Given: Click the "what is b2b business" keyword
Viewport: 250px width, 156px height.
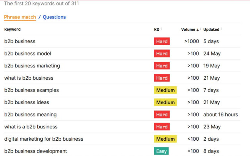Looking at the screenshot, I should coord(29,78).
